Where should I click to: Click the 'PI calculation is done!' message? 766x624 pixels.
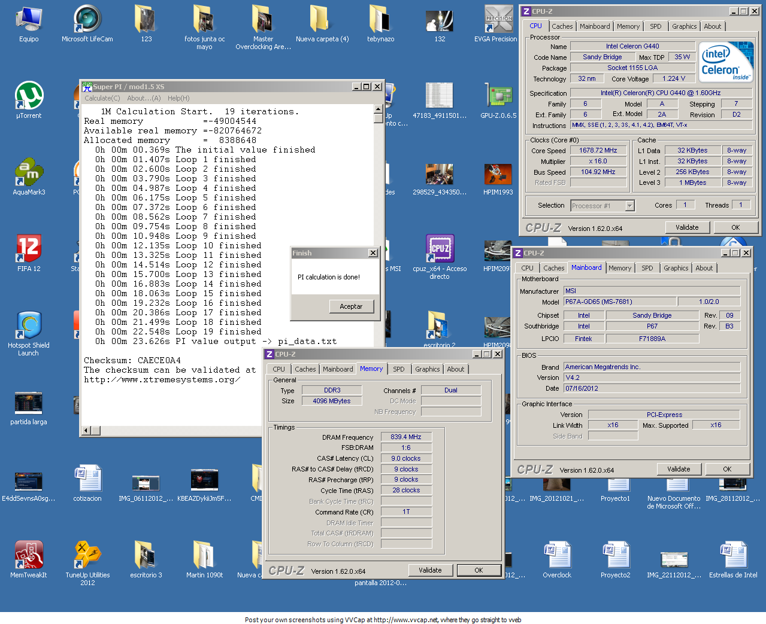click(329, 277)
